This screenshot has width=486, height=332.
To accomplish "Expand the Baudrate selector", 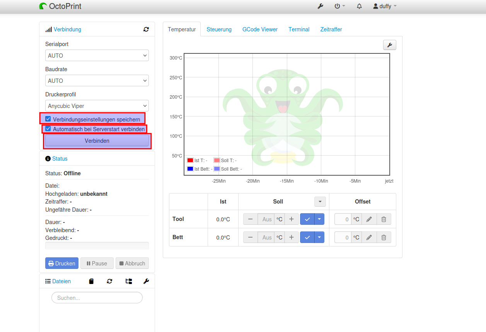I will click(97, 81).
